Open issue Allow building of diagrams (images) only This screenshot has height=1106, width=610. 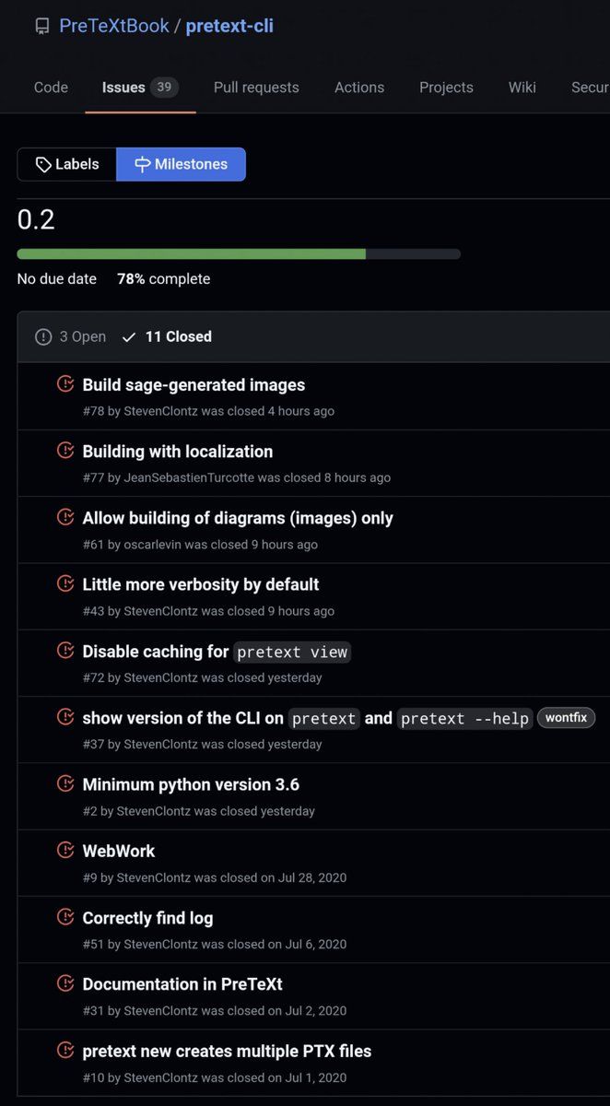[238, 518]
